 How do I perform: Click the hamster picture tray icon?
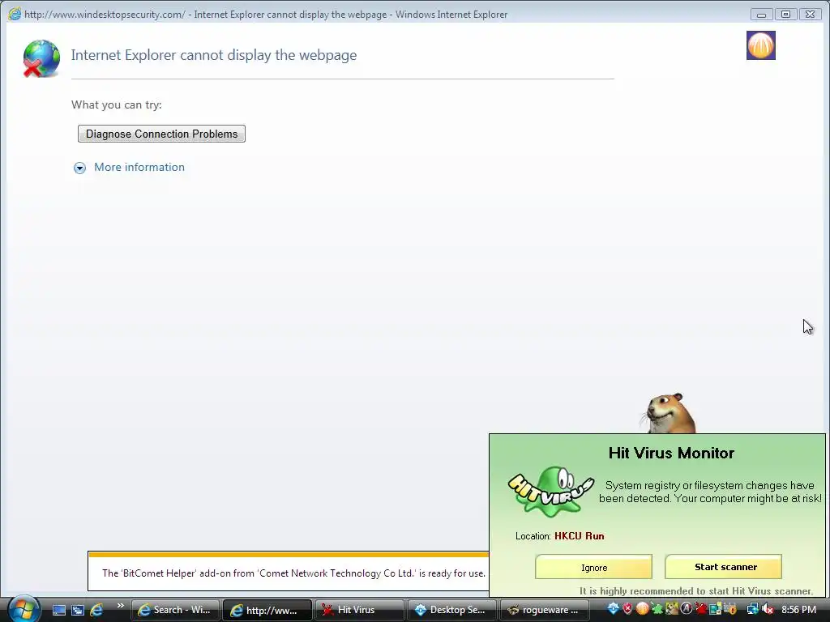pos(672,609)
